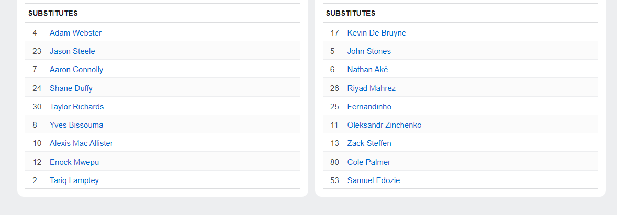Open Shane Duffy's profile
This screenshot has height=215, width=617.
pyautogui.click(x=71, y=88)
